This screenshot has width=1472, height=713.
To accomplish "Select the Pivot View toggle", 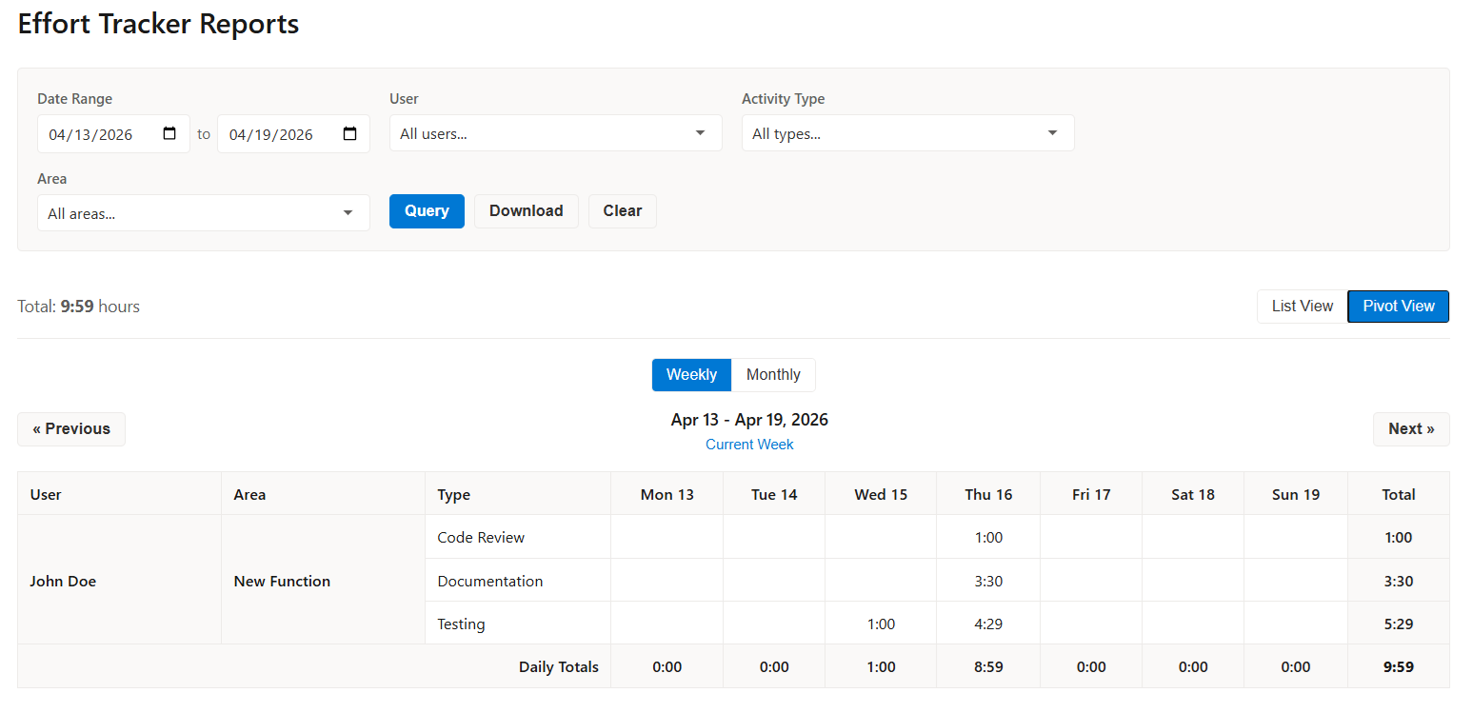I will pos(1398,307).
